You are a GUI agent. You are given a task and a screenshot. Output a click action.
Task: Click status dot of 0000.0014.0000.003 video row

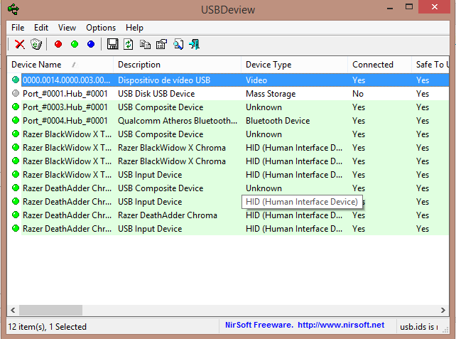16,80
